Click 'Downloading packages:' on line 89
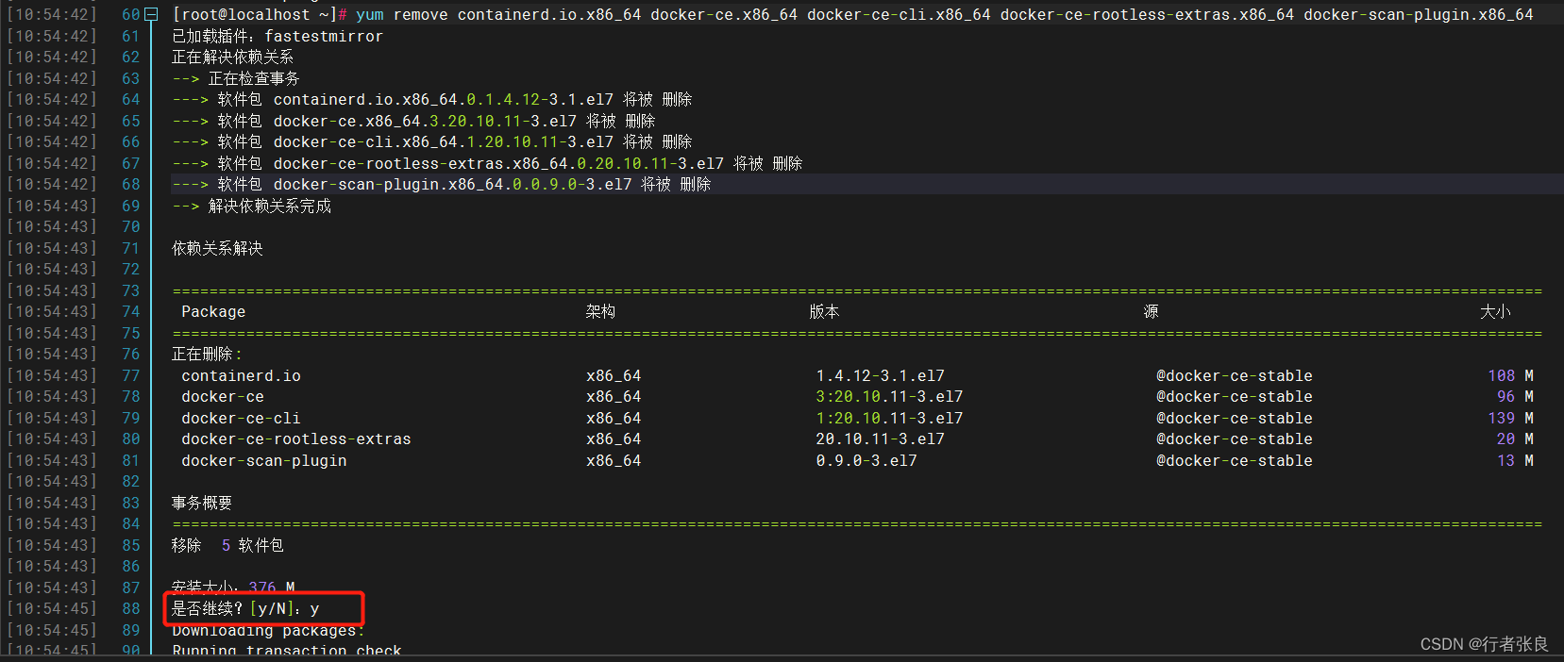 268,630
